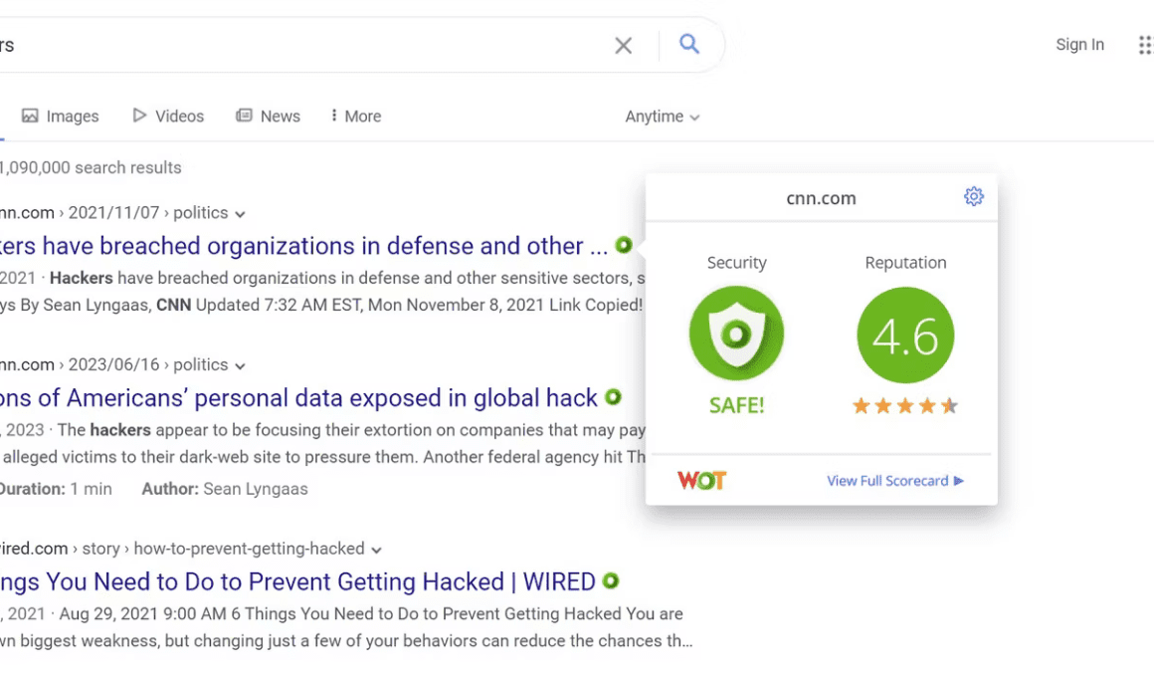
Task: Click the green Security shield icon
Action: point(737,334)
